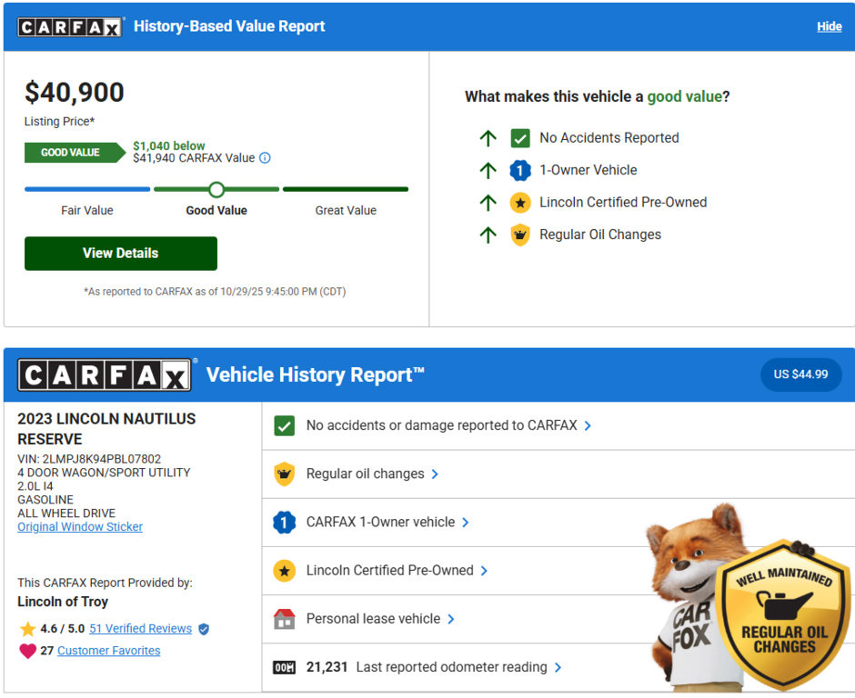855x698 pixels.
Task: Click the Regular Oil Changes crown icon in value panel
Action: click(519, 234)
